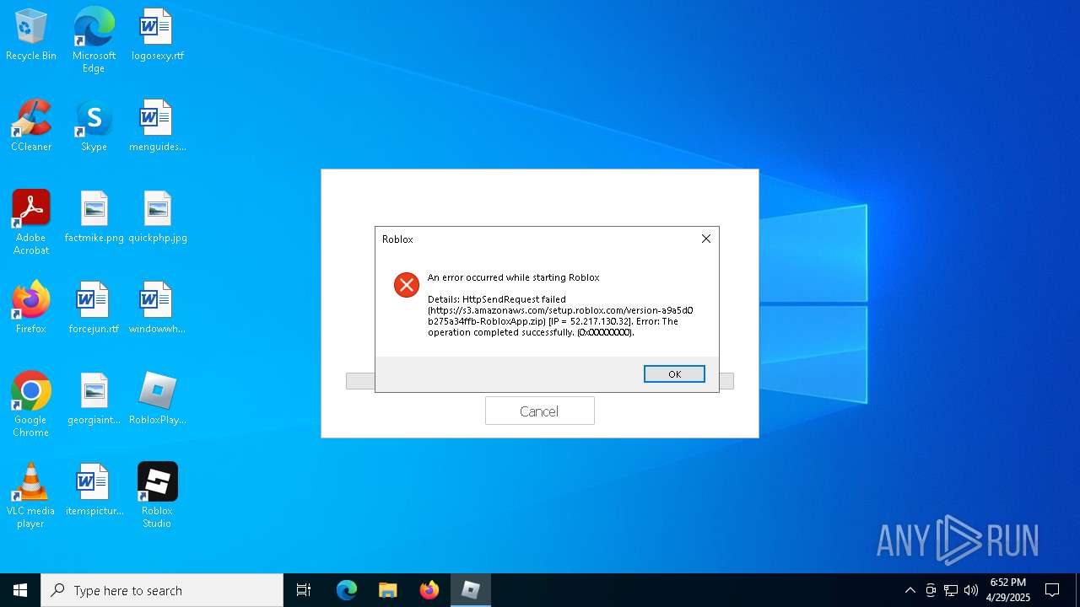
Task: Launch the Skype desktop shortcut
Action: [x=94, y=126]
